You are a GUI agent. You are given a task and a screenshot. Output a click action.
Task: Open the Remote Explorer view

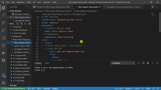tap(3, 38)
